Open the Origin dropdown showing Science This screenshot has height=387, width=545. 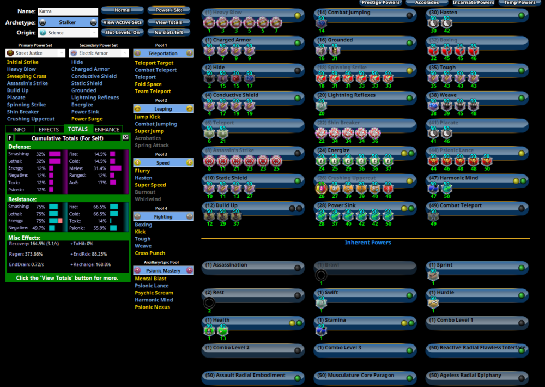68,33
